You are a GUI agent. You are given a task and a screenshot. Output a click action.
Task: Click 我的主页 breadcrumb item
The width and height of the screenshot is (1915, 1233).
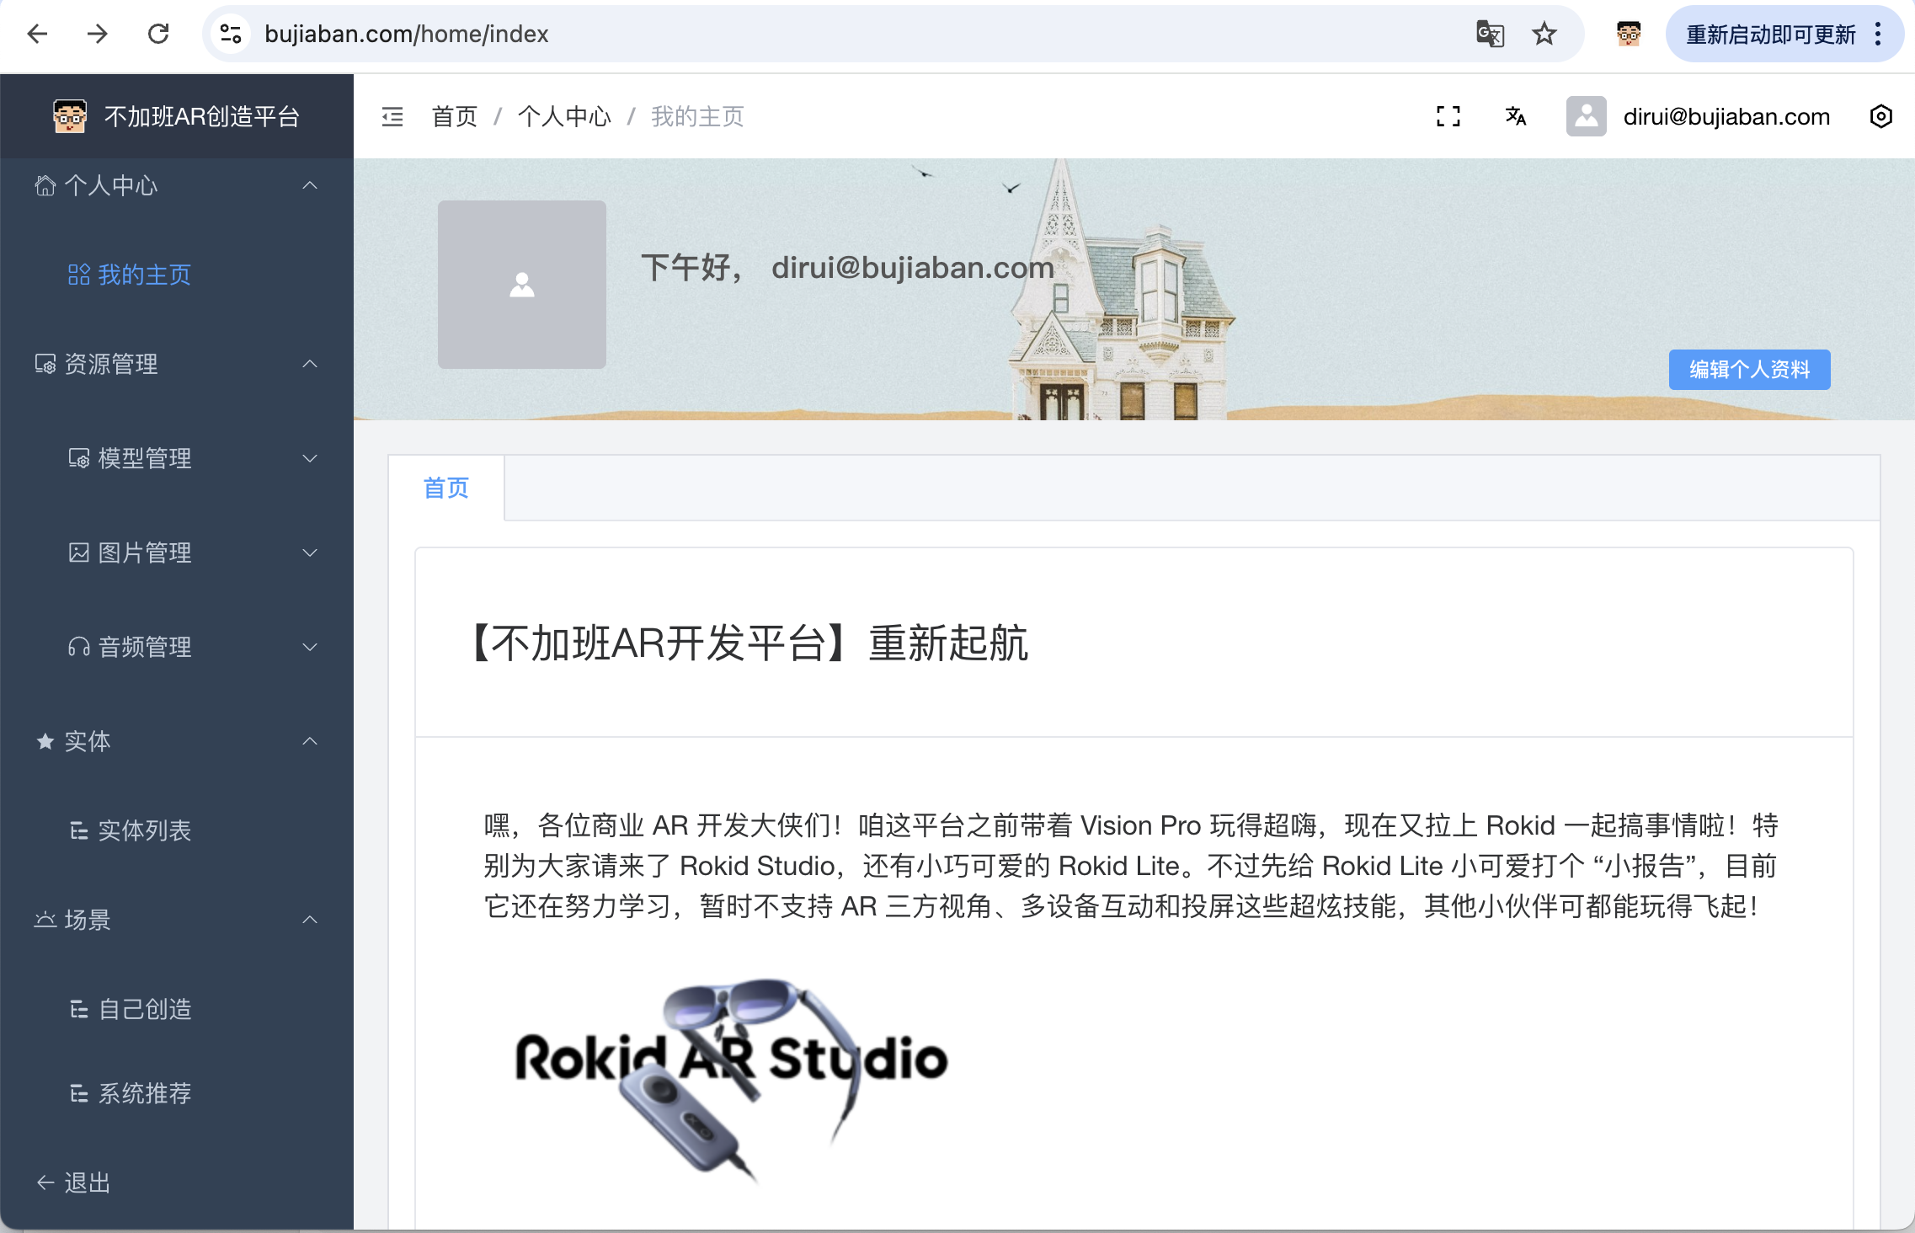tap(697, 116)
